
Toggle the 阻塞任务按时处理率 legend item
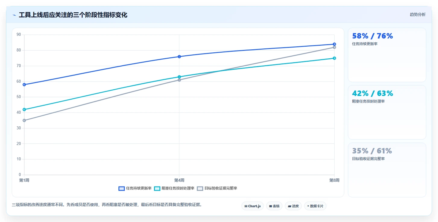click(174, 188)
